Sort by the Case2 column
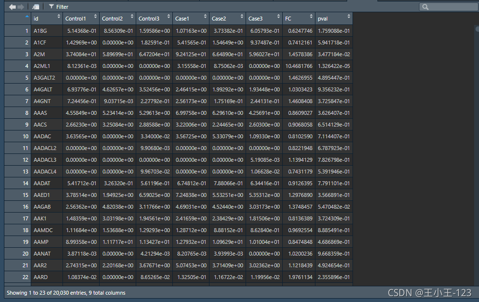 (228, 19)
